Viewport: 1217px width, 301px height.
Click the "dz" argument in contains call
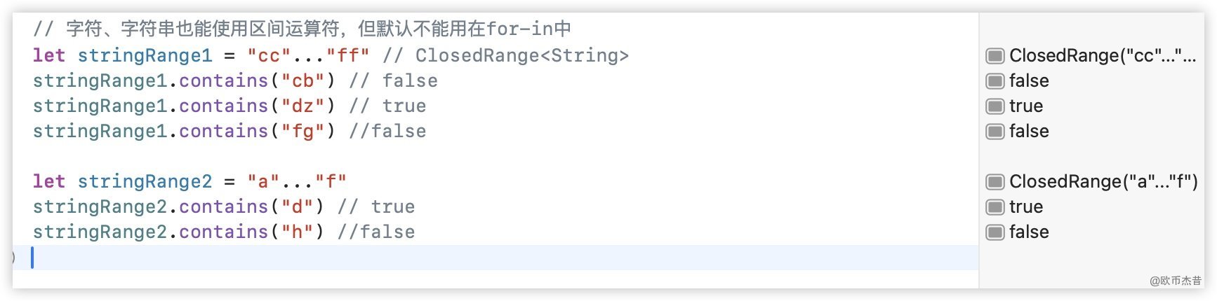coord(302,106)
